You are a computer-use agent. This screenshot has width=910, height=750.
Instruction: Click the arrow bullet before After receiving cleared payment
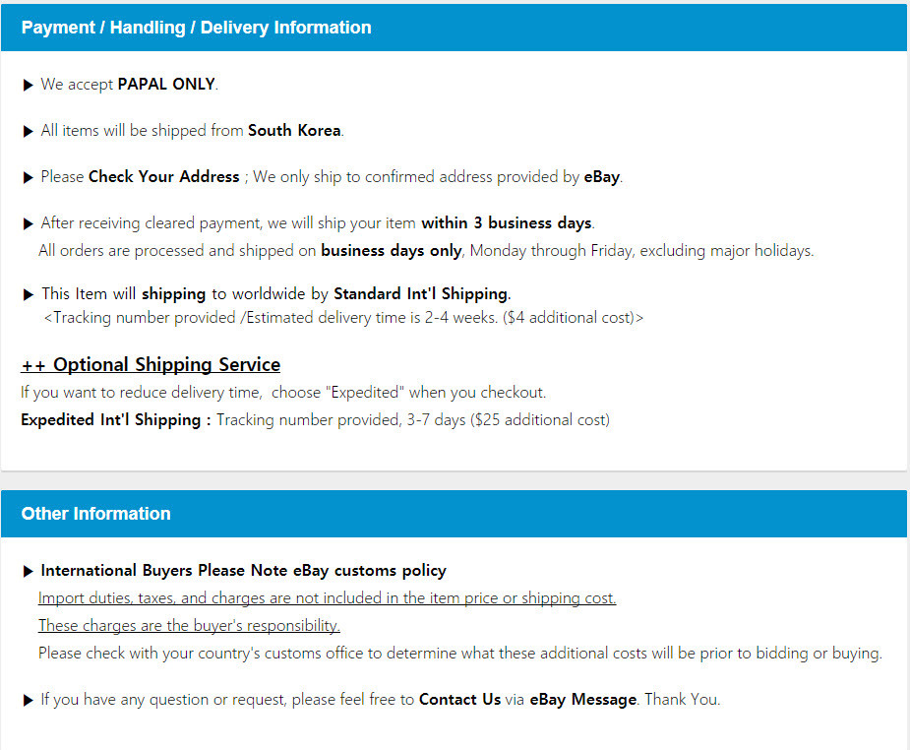[28, 224]
